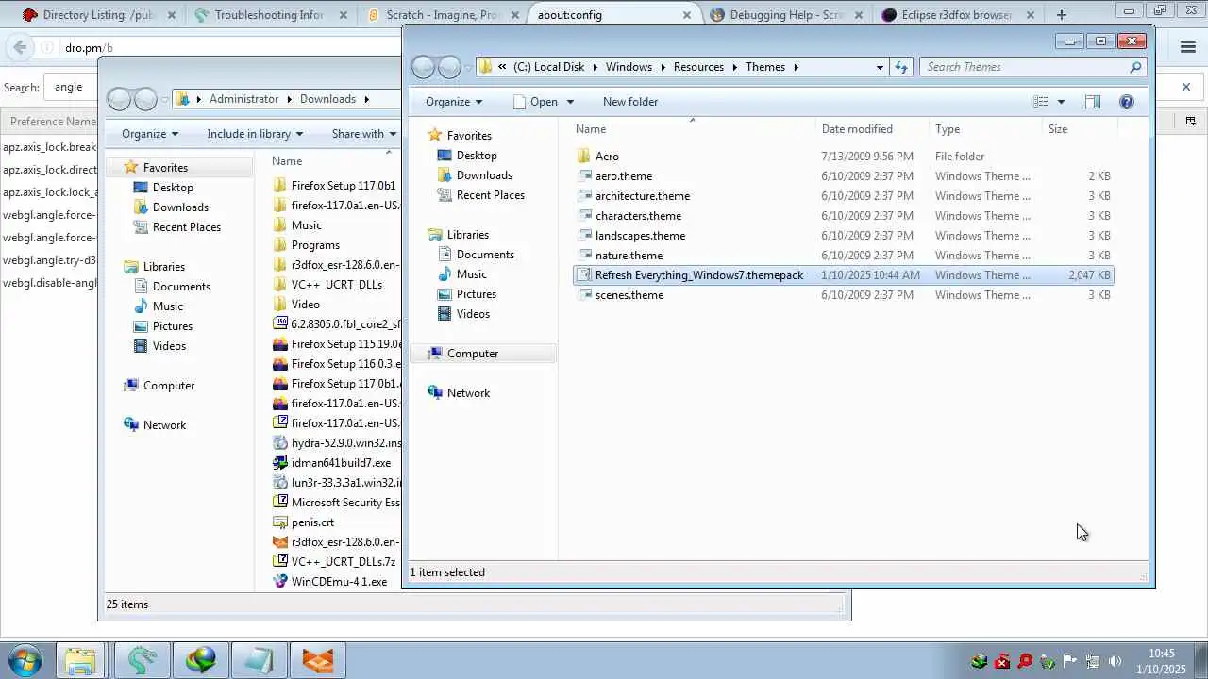Image resolution: width=1208 pixels, height=679 pixels.
Task: Expand the view options dropdown arrow
Action: [1061, 102]
